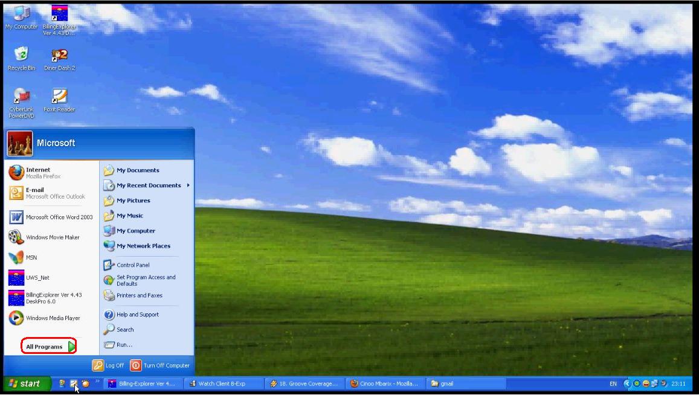Switch to Watch Client B-Exp taskbar window

[x=224, y=384]
